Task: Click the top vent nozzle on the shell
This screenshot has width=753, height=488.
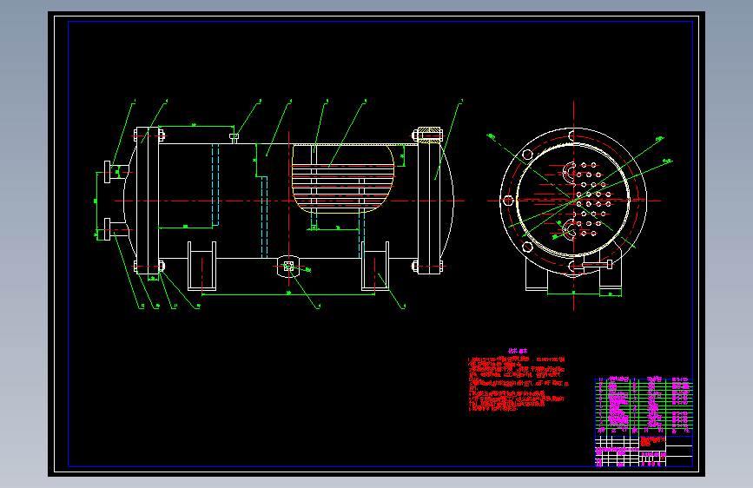Action: [x=234, y=138]
